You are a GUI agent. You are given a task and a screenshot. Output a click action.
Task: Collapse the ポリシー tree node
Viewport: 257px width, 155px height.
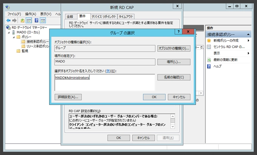point(14,37)
